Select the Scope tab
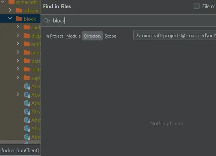216x156 pixels. click(x=110, y=36)
